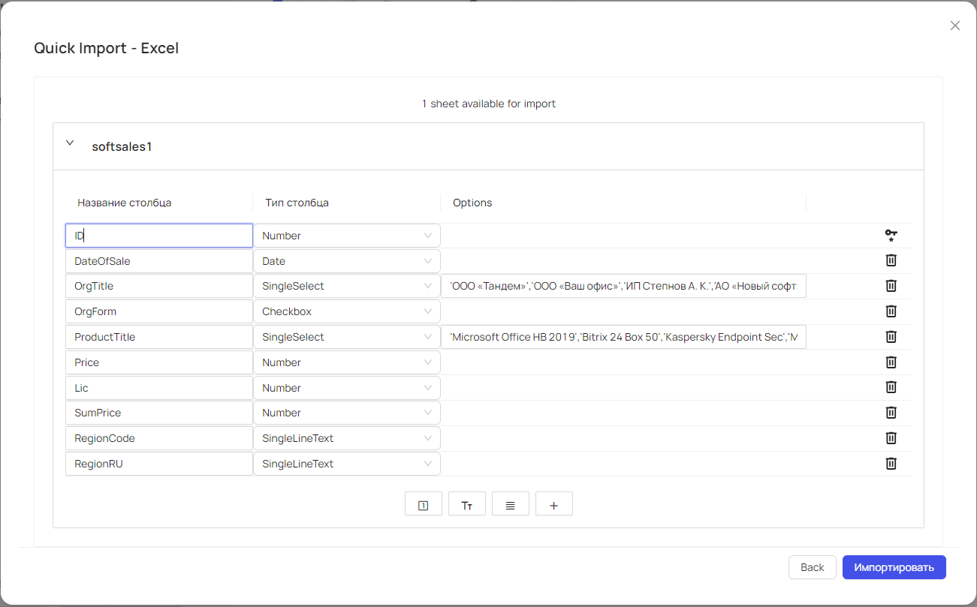Screen dimensions: 977x607
Task: Open the column type dropdown for OrgForm
Action: click(x=346, y=311)
